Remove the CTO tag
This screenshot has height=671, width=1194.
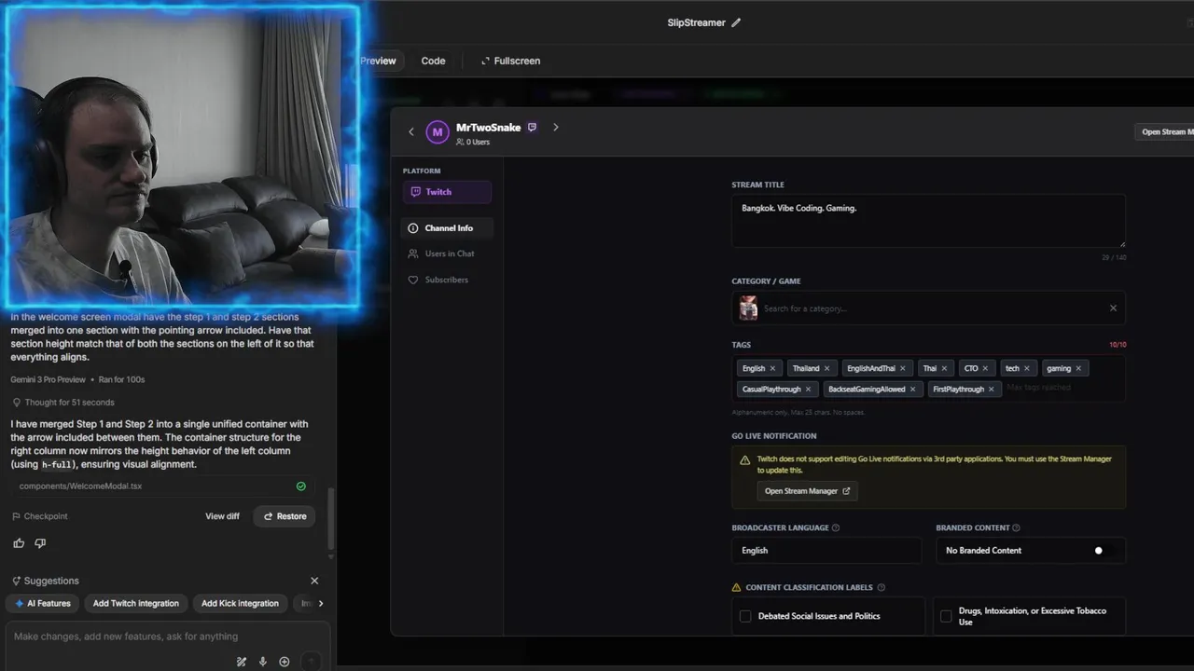(985, 368)
